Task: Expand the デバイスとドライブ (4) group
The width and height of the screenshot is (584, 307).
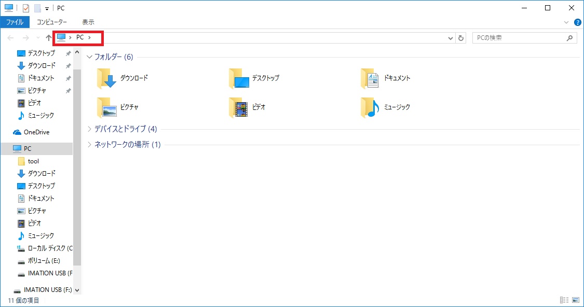Action: (89, 129)
